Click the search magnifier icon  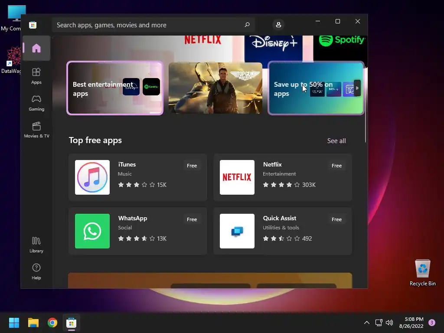(x=247, y=25)
